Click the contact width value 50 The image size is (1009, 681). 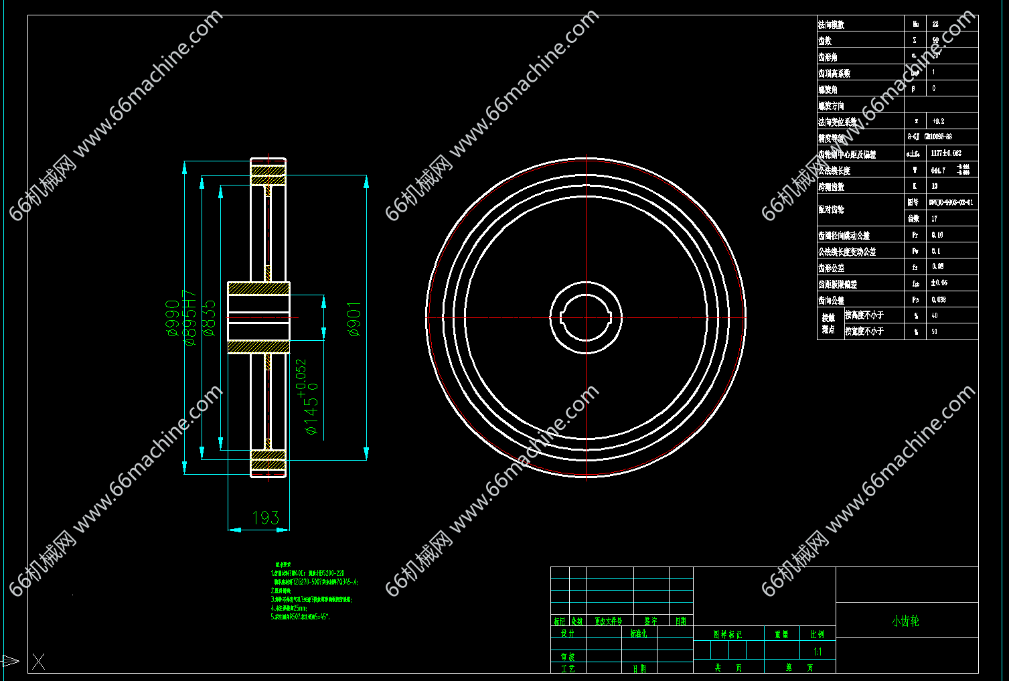pyautogui.click(x=935, y=331)
